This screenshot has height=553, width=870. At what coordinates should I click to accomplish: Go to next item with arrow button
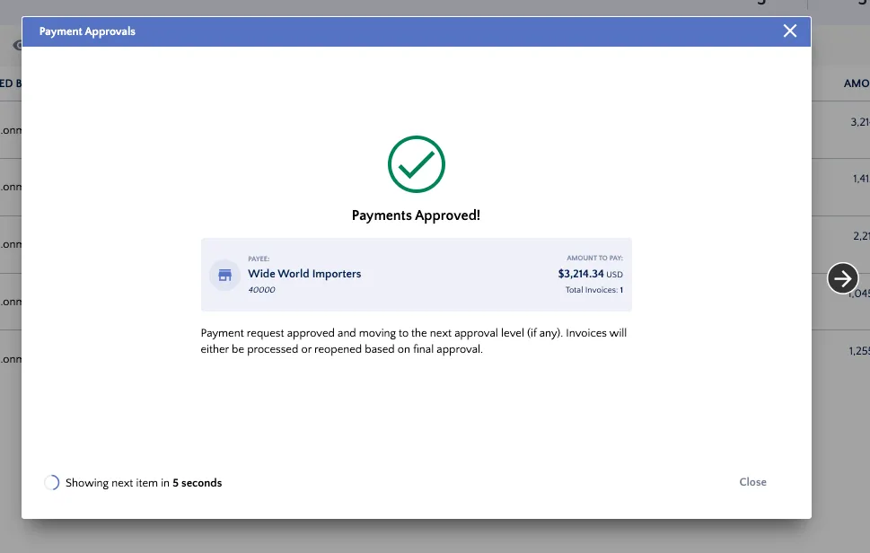point(842,278)
